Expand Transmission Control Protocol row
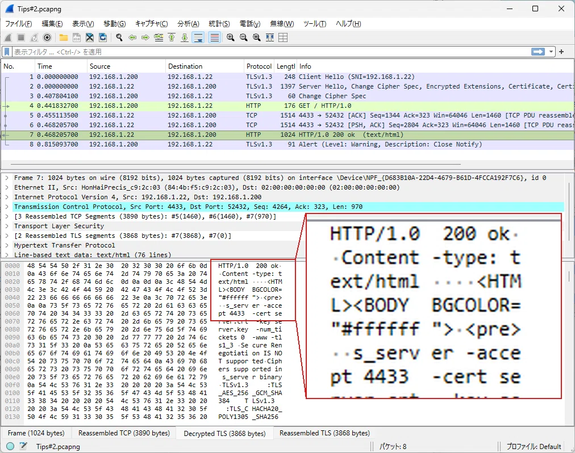This screenshot has height=453, width=575. 7,207
